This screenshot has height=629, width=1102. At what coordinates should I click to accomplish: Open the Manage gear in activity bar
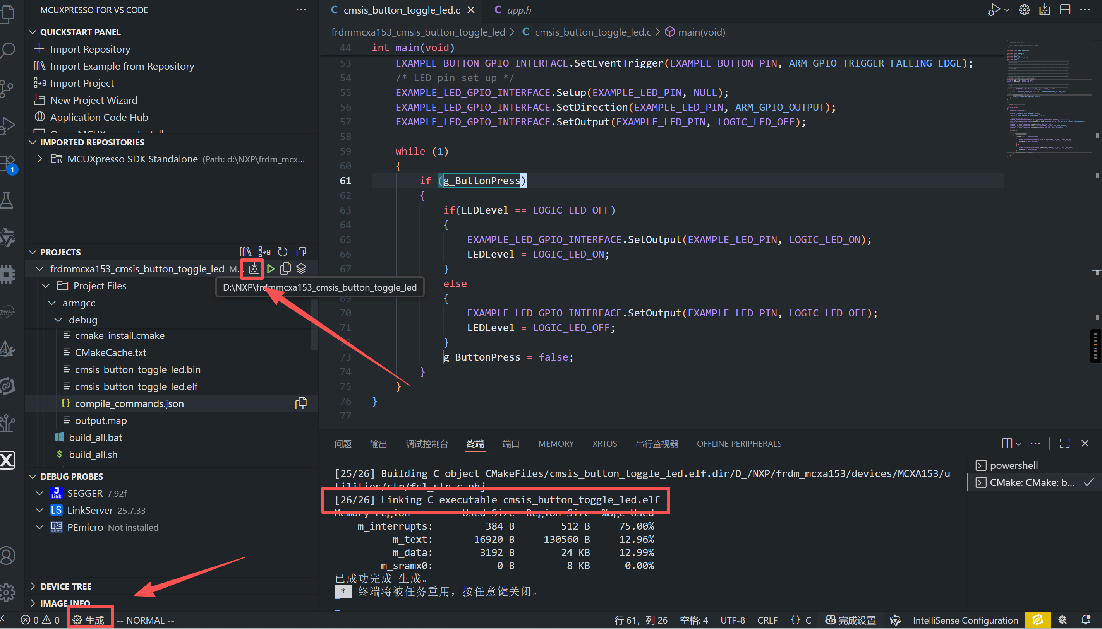coord(8,592)
